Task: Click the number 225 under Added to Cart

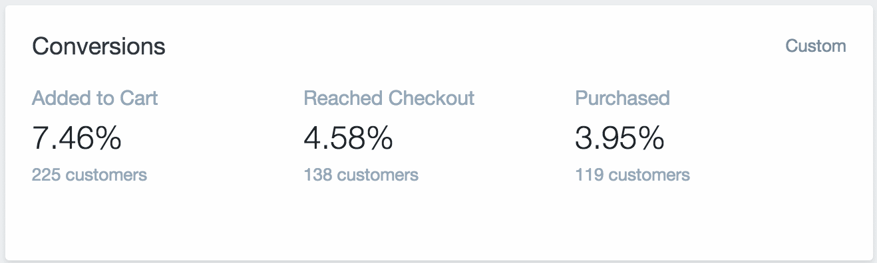Action: pos(46,175)
